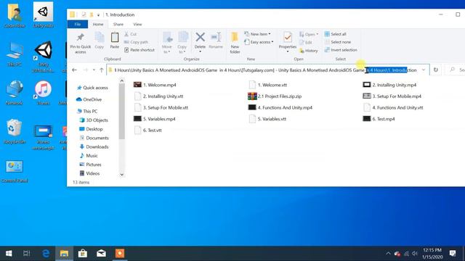465x261 pixels.
Task: Open Documents in sidebar
Action: 94,138
